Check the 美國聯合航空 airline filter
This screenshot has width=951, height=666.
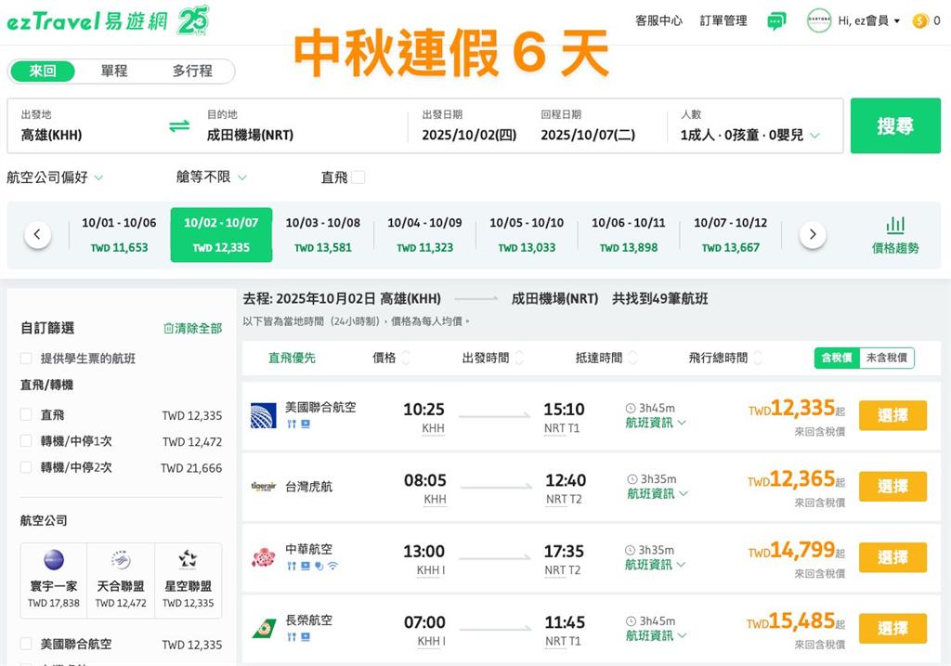point(26,644)
